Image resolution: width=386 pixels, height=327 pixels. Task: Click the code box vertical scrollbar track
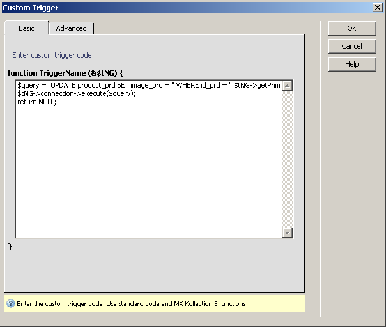(287, 160)
